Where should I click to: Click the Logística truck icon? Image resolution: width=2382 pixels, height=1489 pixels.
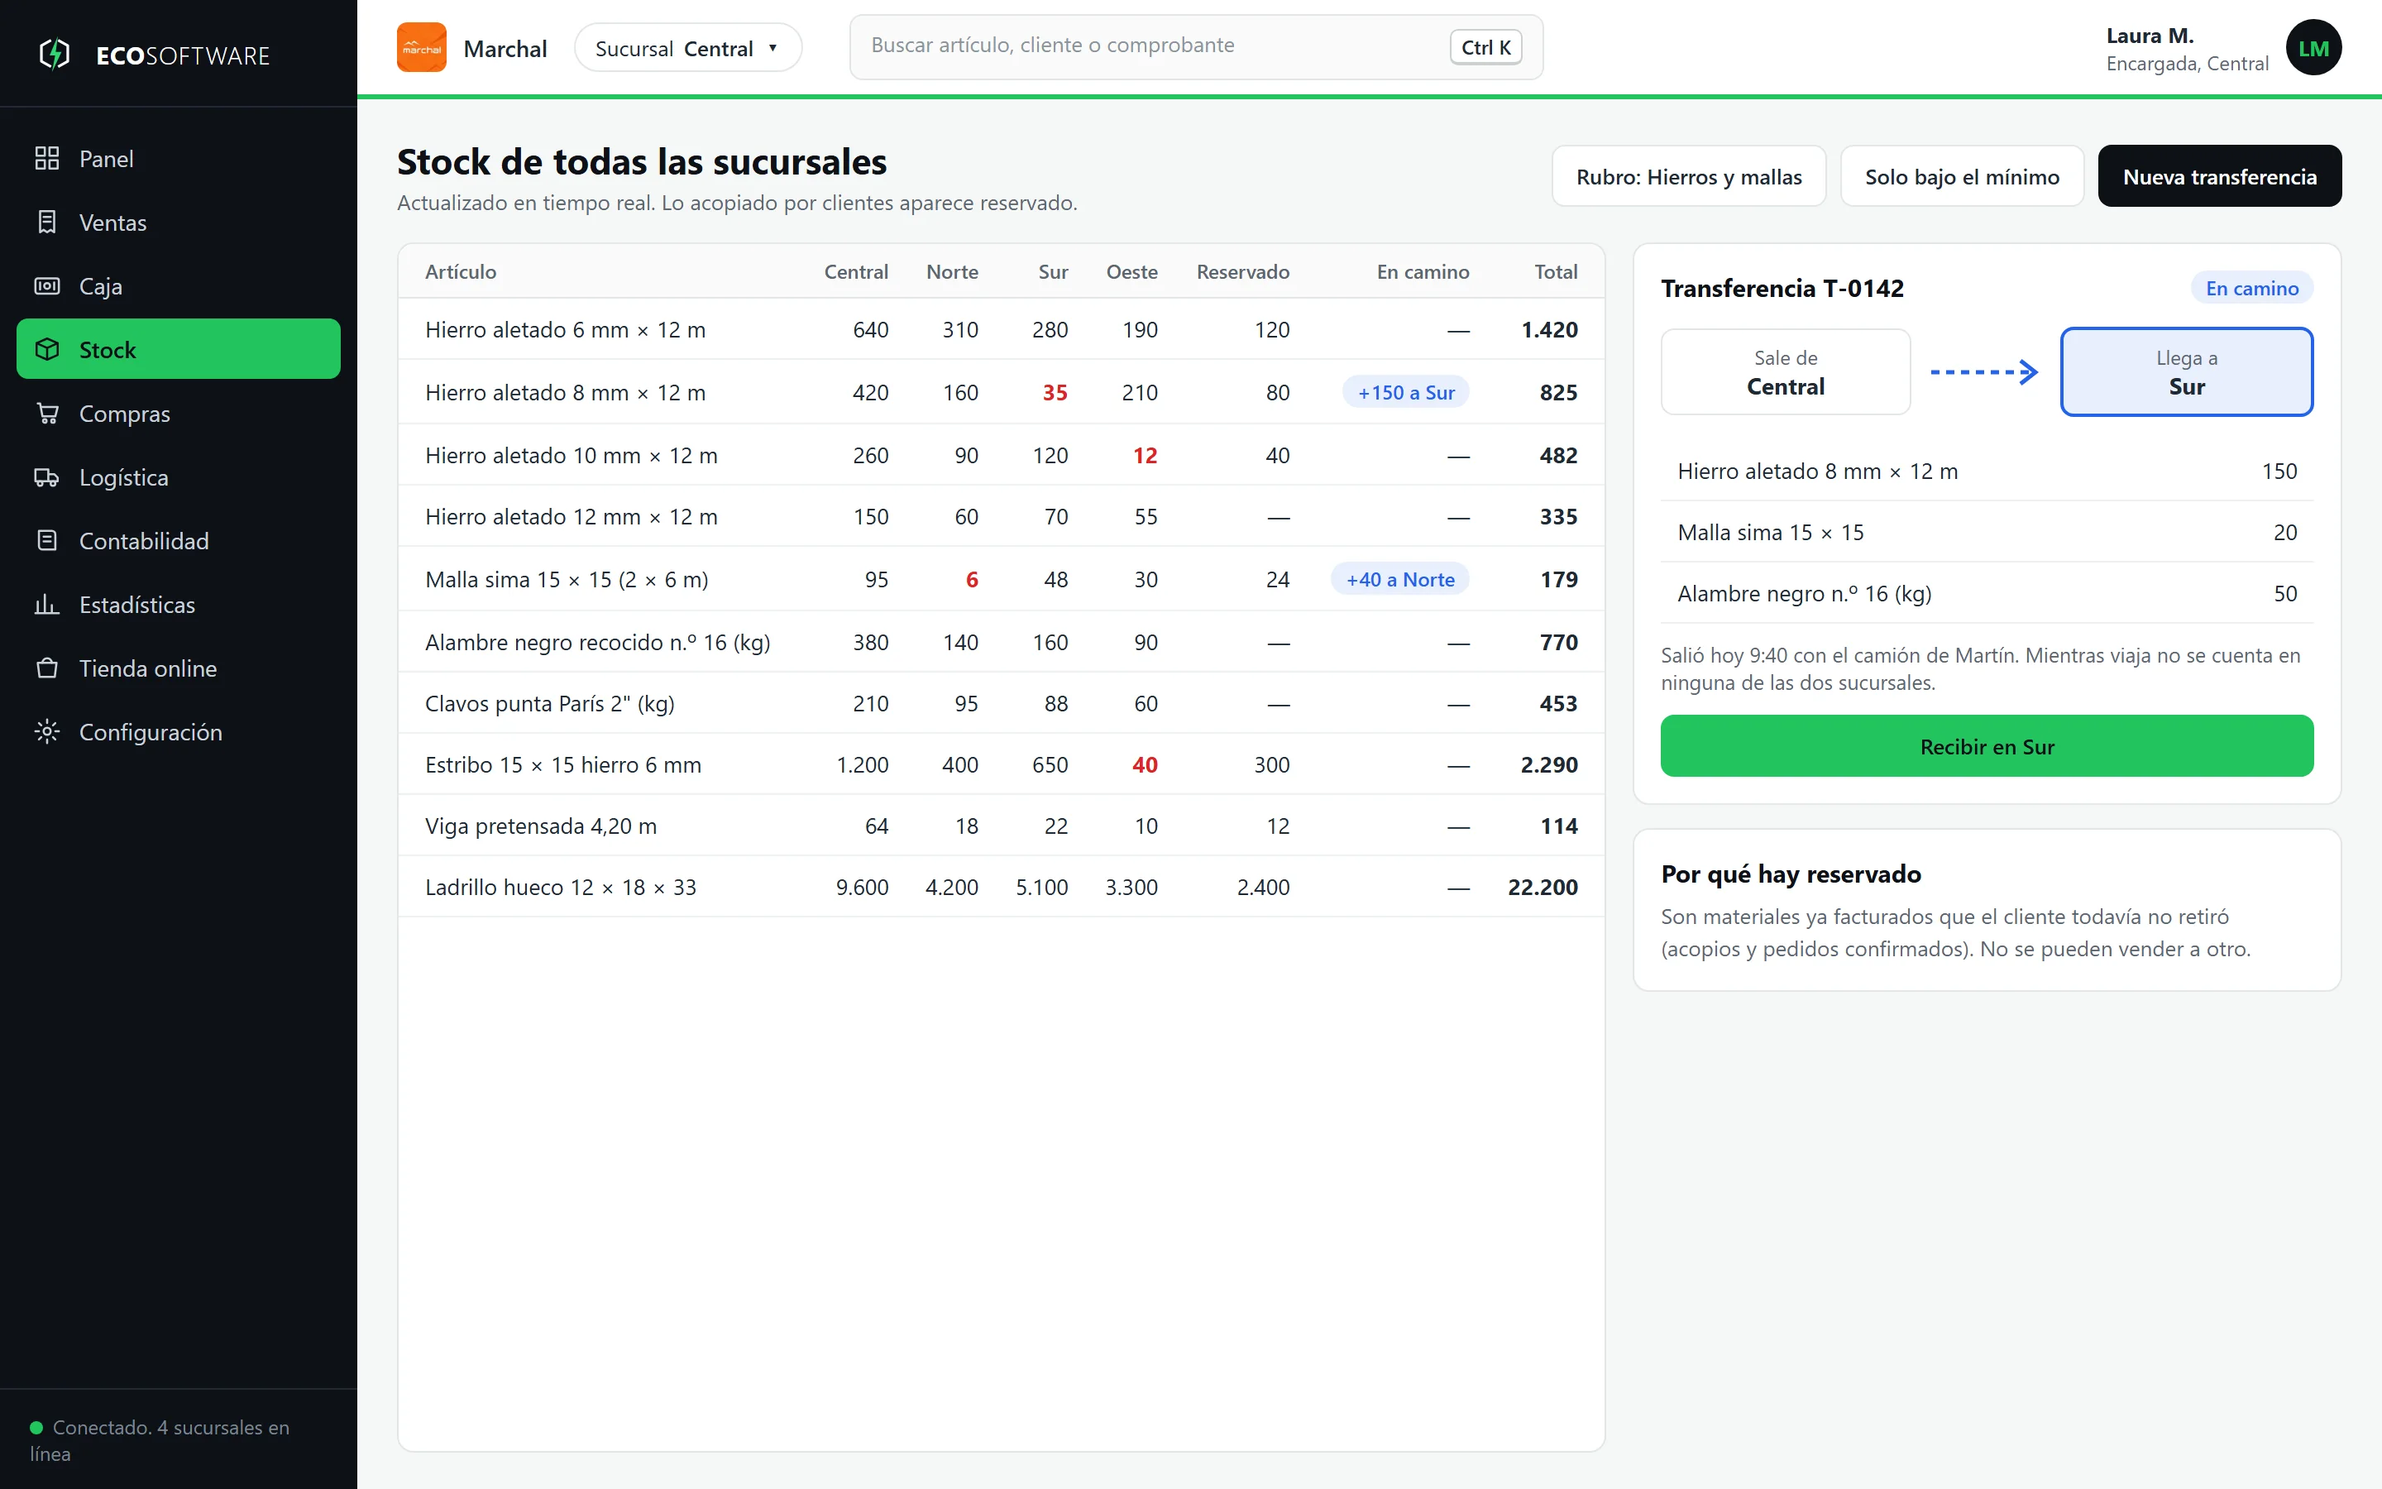click(x=46, y=477)
